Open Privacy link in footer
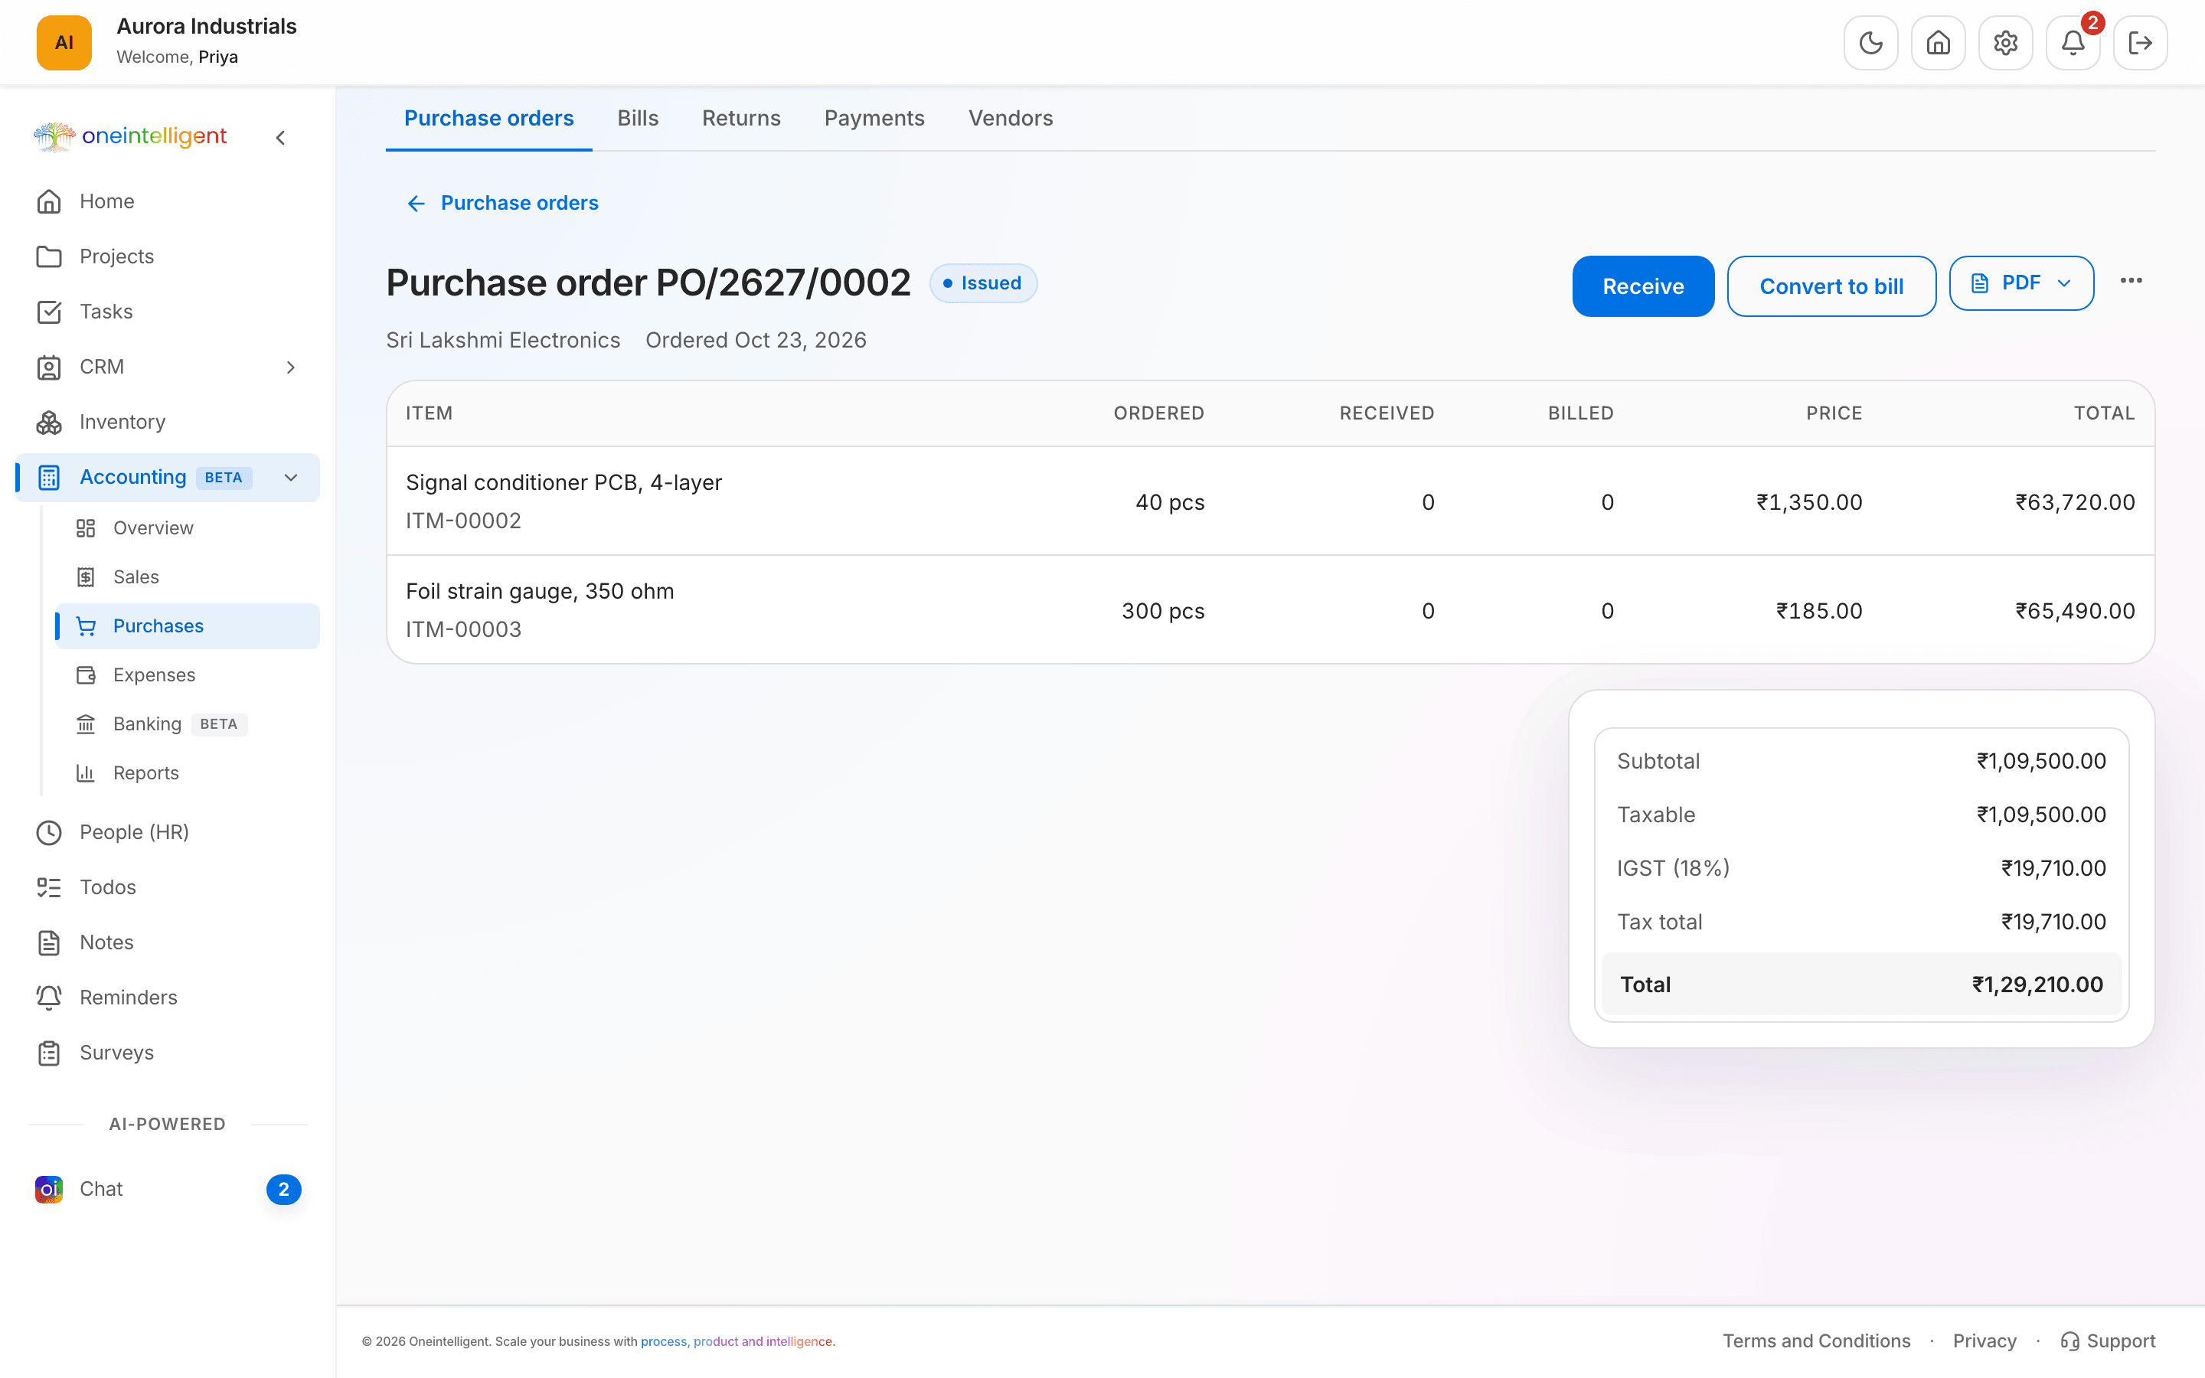This screenshot has height=1378, width=2205. pos(1984,1340)
